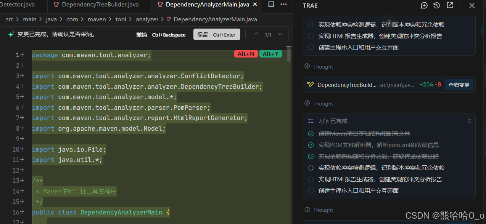Click the 'analyzer' breadcrumb

tap(147, 19)
